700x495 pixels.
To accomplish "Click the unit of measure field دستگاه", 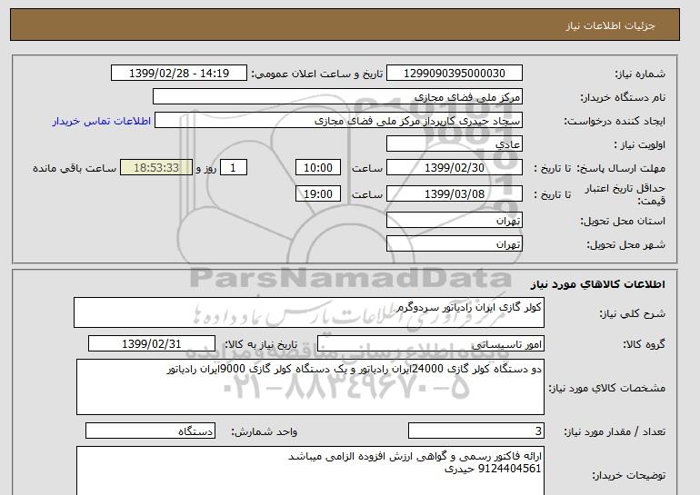I will coord(150,431).
